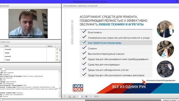Click participants list scroll up arrow

(60, 49)
